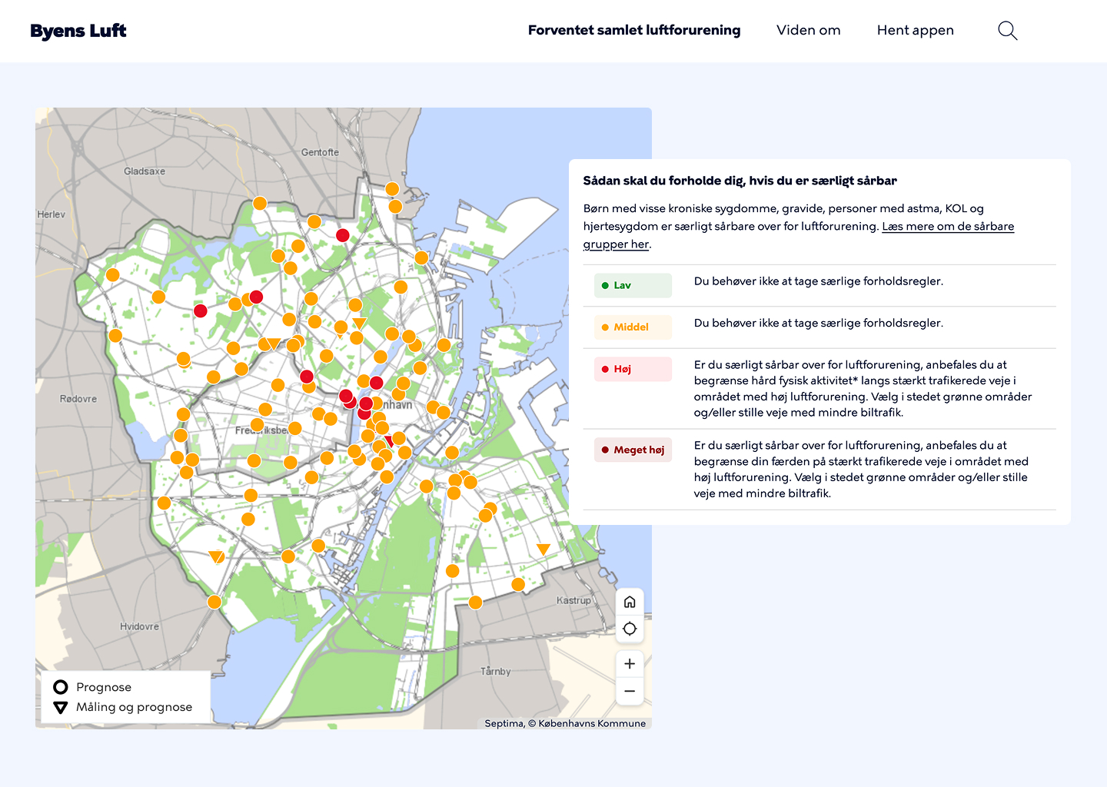Screen dimensions: 1107x787
Task: Open Forventet samlet luftforurening menu item
Action: [x=633, y=31]
